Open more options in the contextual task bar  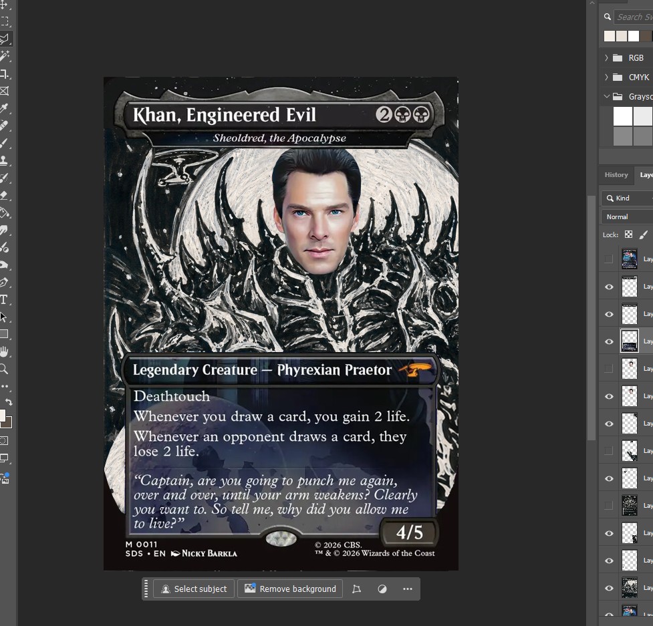(408, 589)
